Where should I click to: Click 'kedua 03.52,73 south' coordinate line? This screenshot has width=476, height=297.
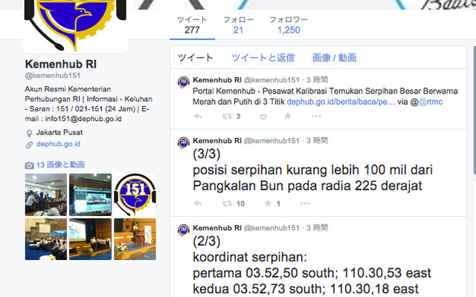coord(306,289)
